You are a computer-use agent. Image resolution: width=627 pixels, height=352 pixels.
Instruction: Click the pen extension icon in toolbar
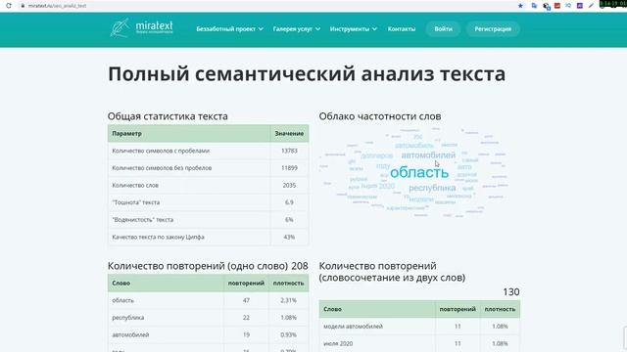591,6
